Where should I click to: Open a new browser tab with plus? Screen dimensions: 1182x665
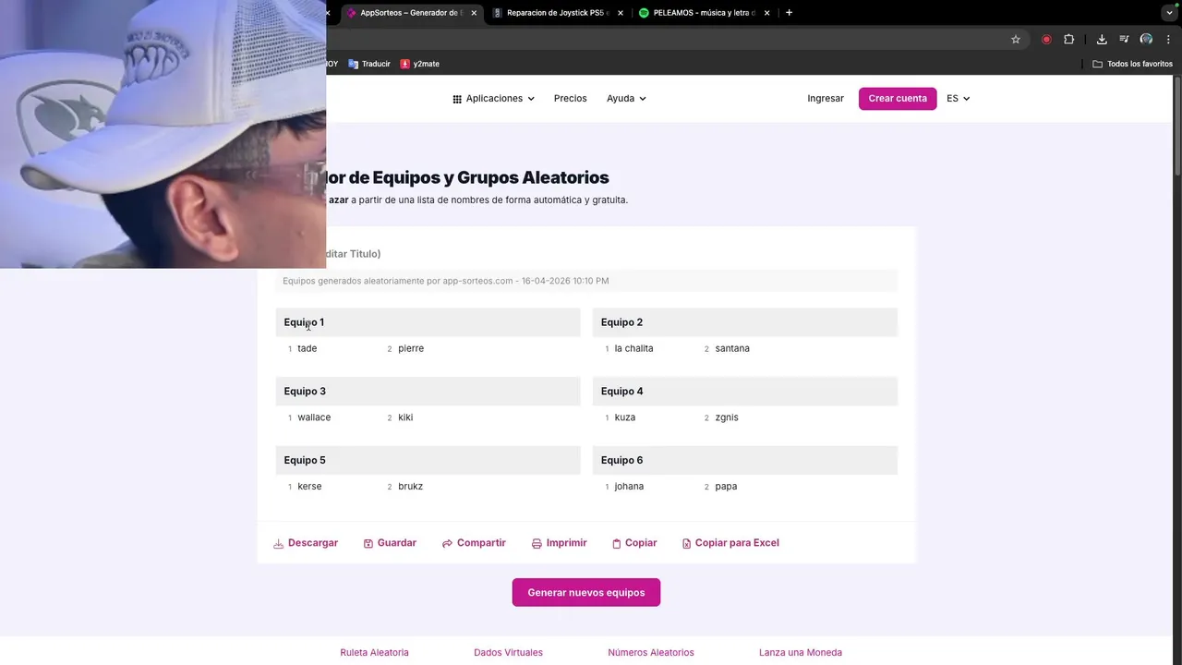tap(789, 13)
